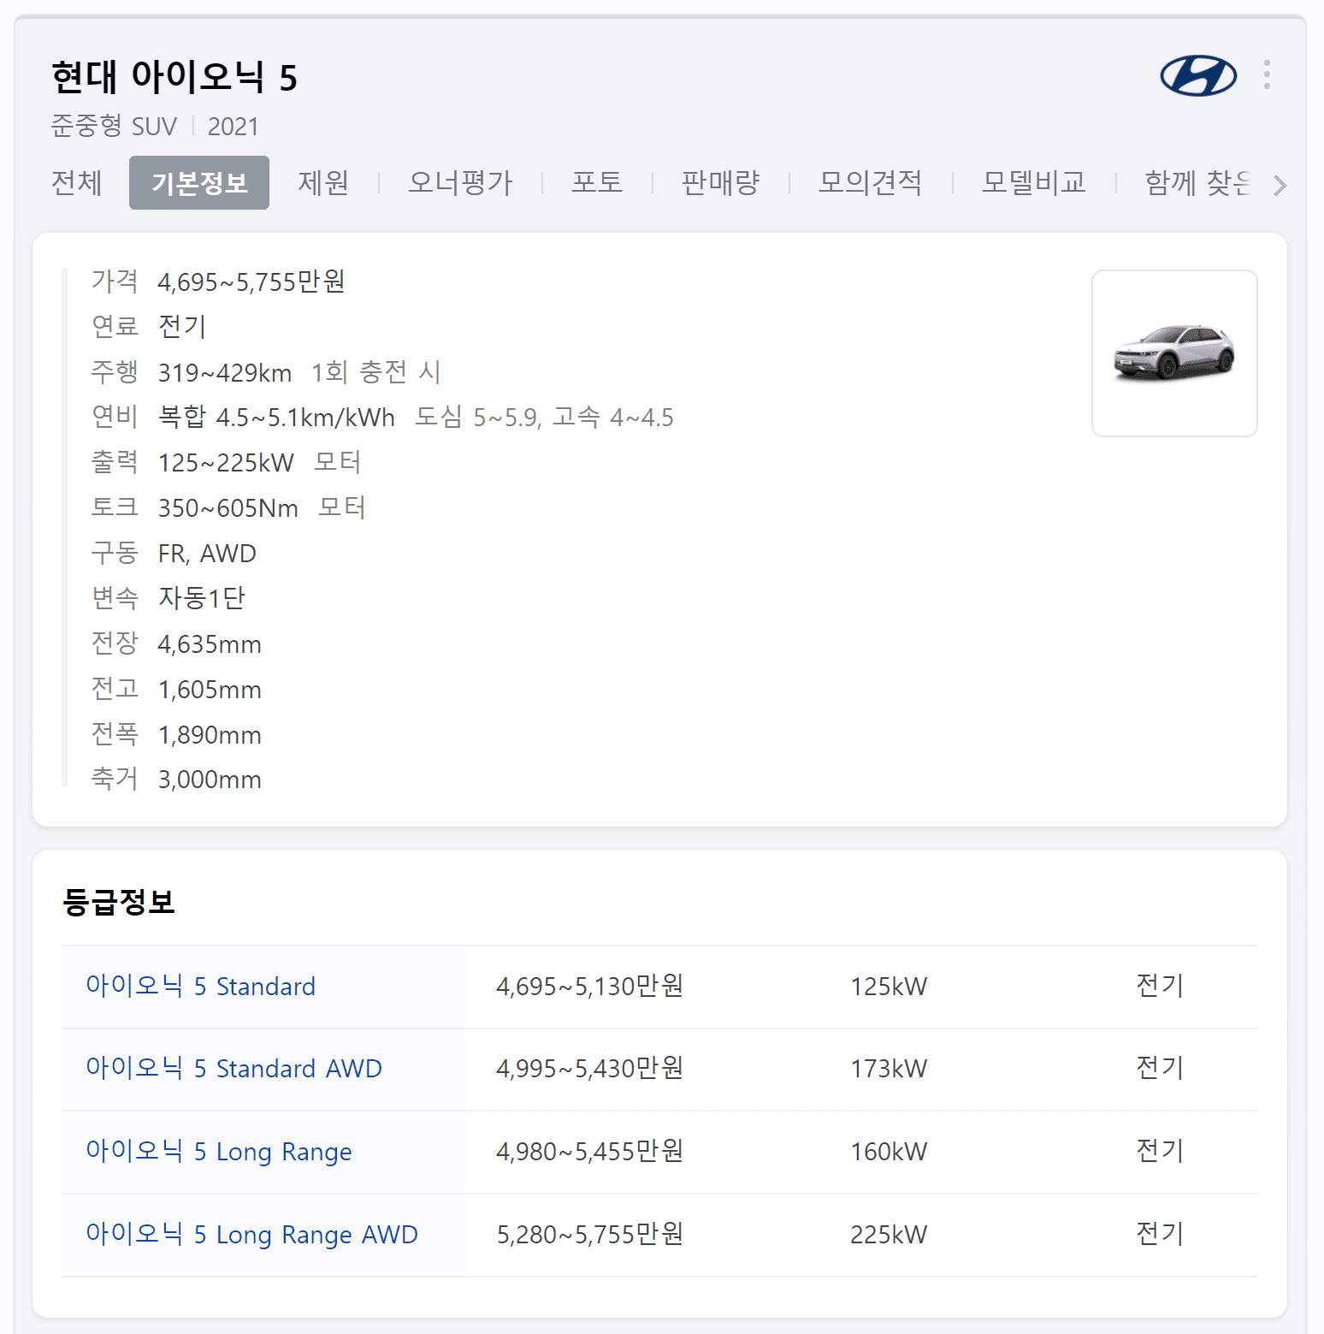Screen dimensions: 1324x1334
Task: Click the 160kW output cell
Action: click(889, 1152)
